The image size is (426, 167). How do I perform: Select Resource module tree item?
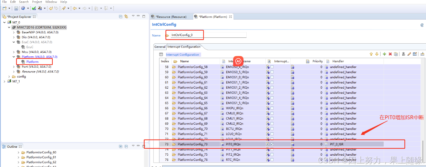(x=37, y=71)
